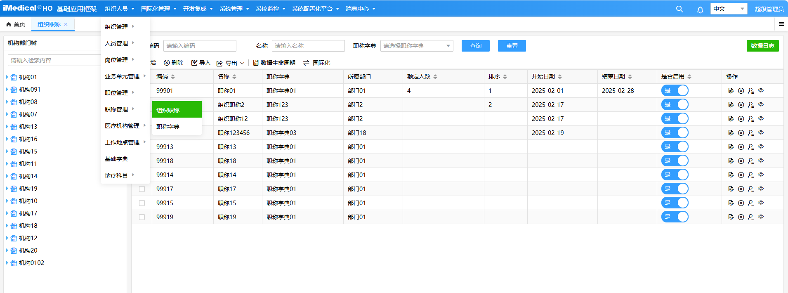Click the green 数据日志 button
This screenshot has height=293, width=788.
762,46
